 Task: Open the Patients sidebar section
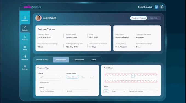25,28
